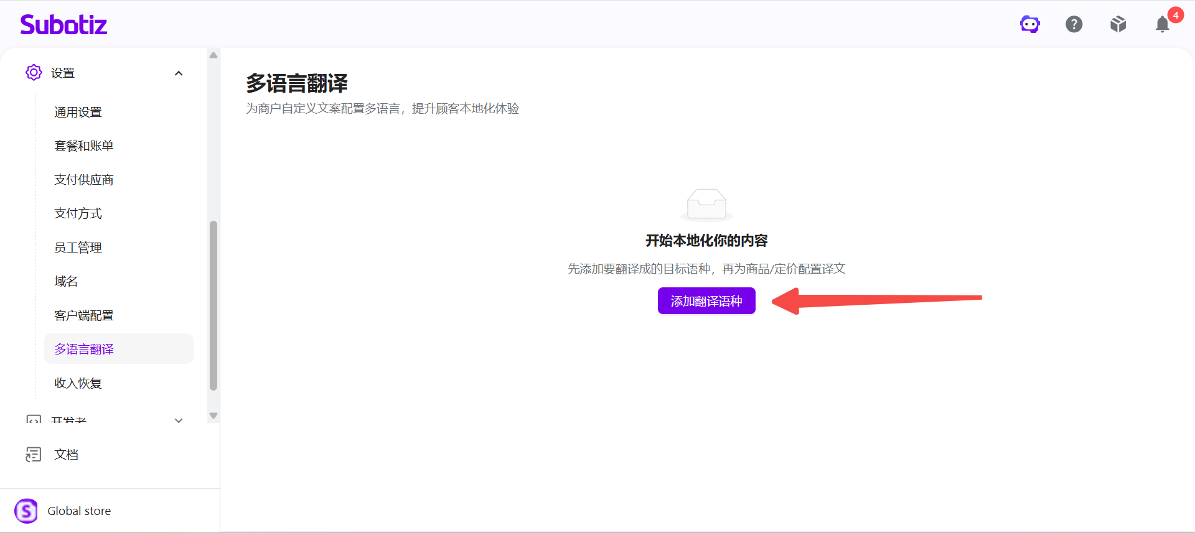
Task: Open the notifications bell
Action: click(1163, 24)
